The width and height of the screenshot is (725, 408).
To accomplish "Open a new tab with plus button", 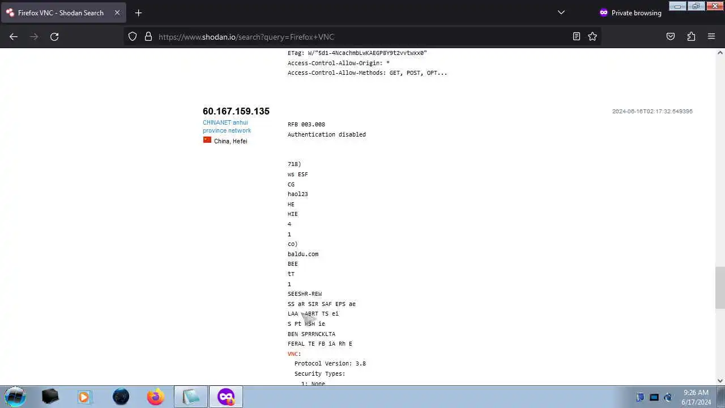I will (138, 12).
